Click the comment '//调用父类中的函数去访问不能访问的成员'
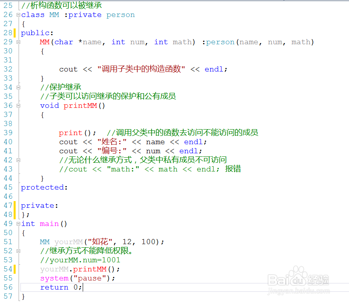349x303 pixels. pyautogui.click(x=182, y=133)
